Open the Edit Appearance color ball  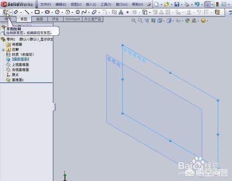click(187, 20)
